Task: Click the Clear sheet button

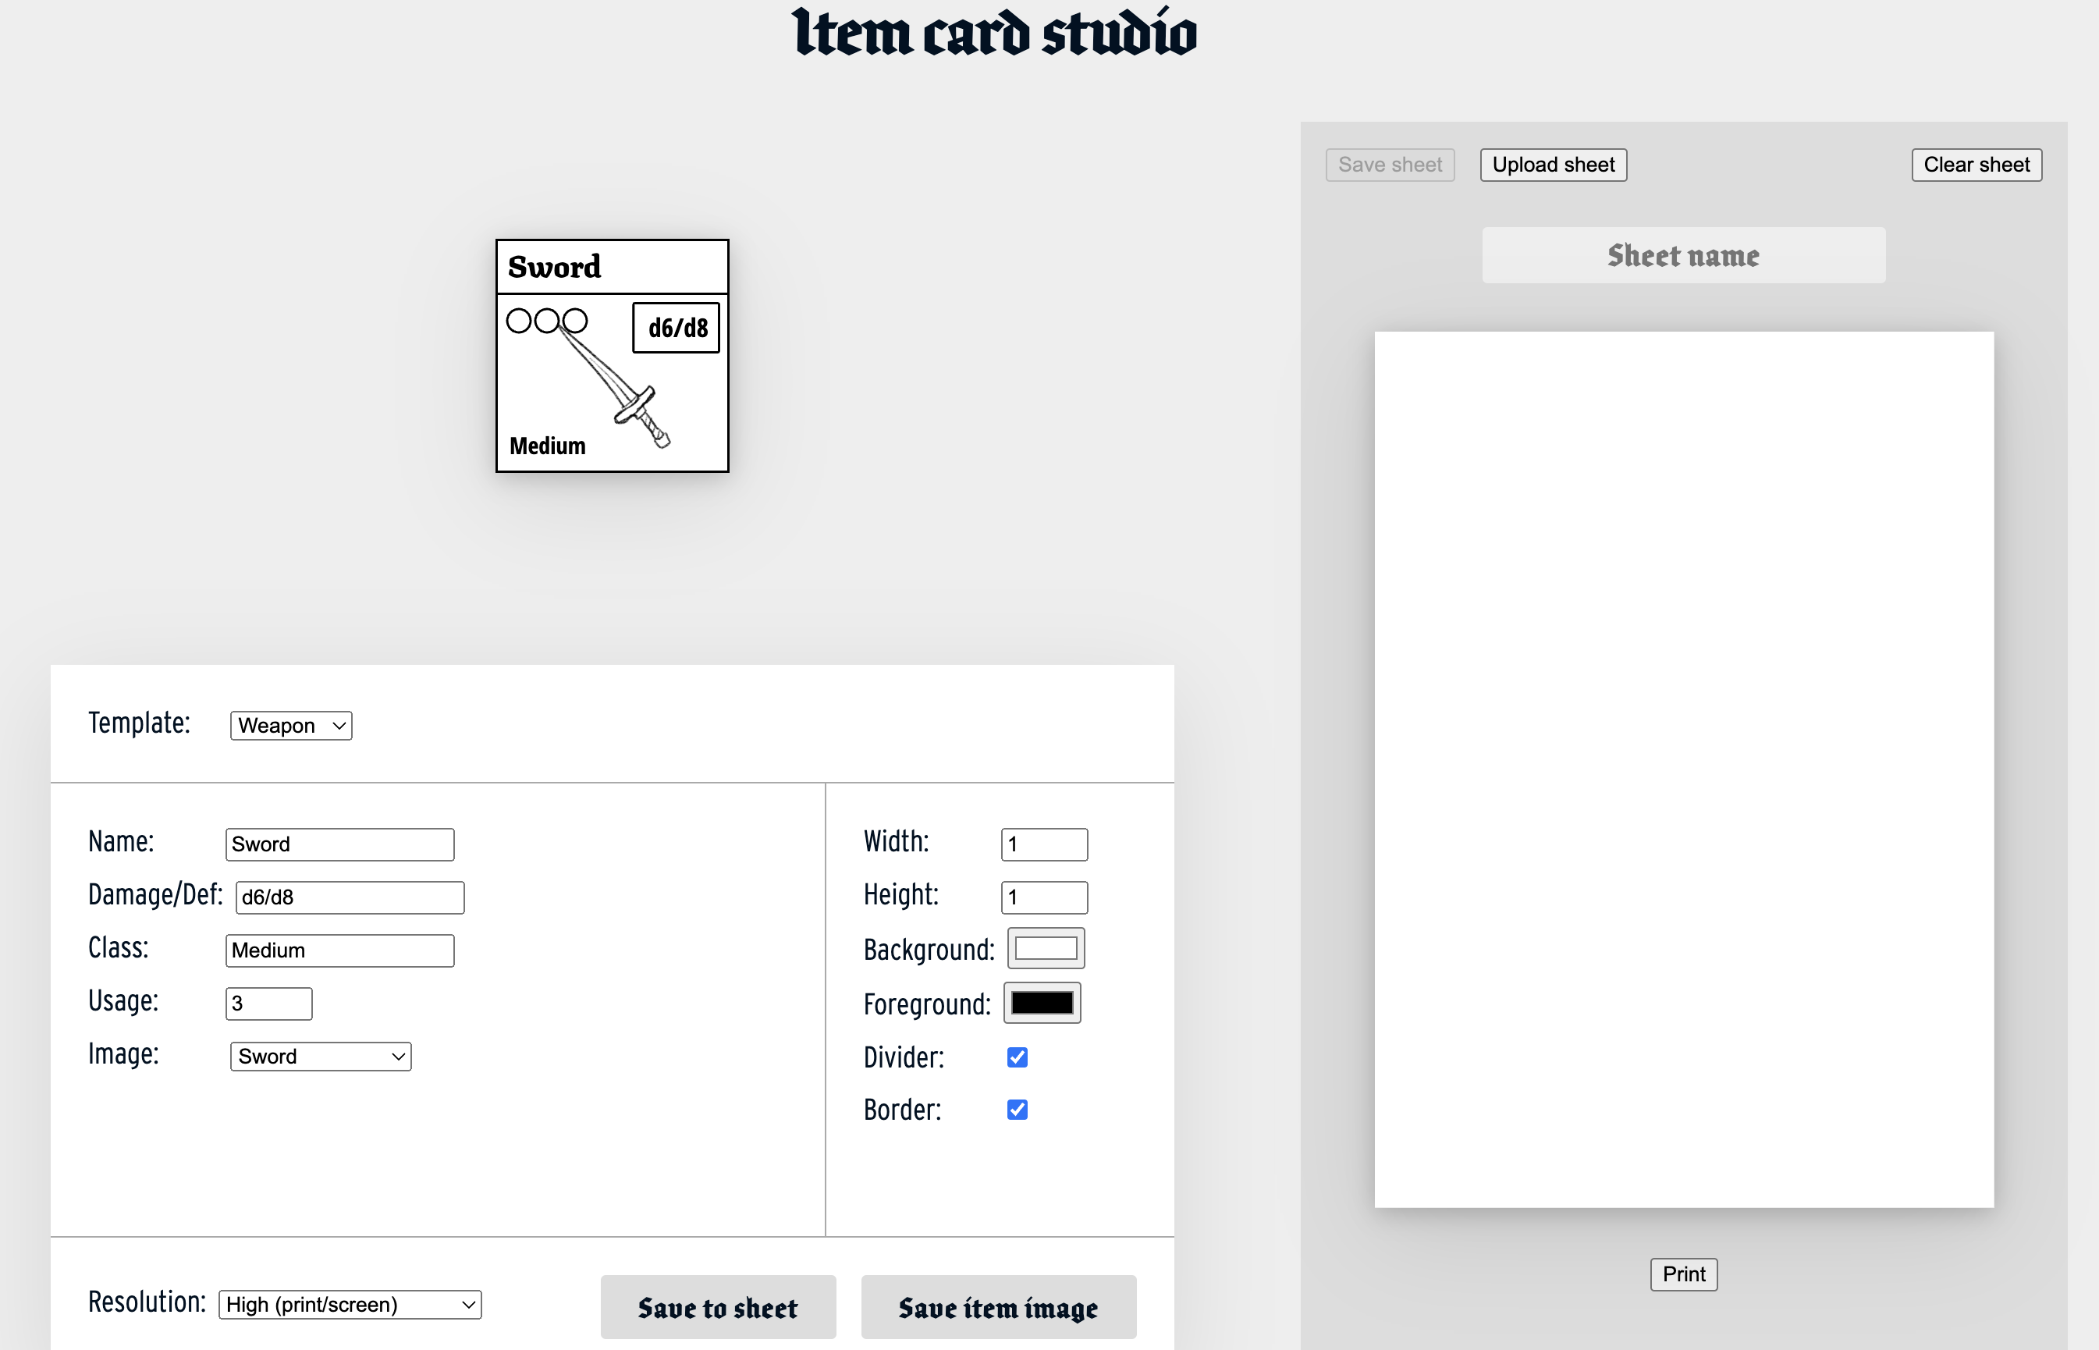Action: [1976, 165]
